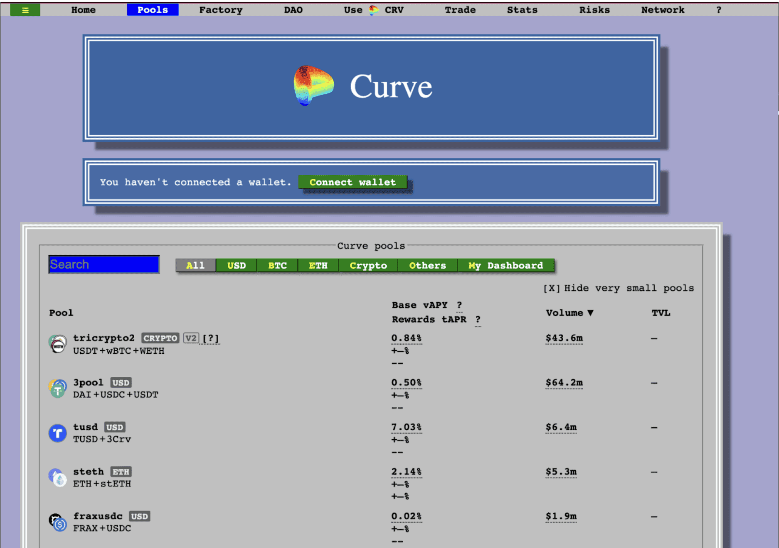The width and height of the screenshot is (779, 548).
Task: Open the ? help menu item
Action: coord(719,10)
